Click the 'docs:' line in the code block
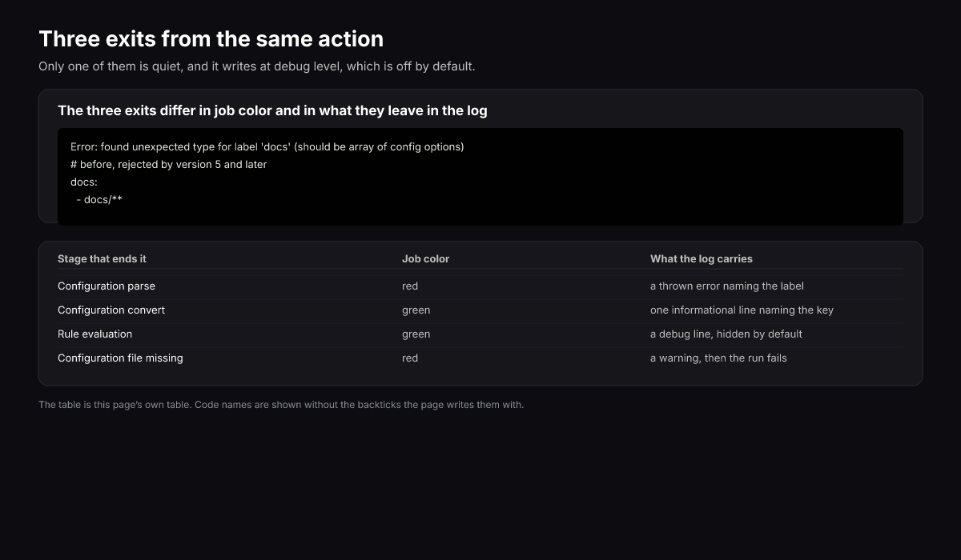961x560 pixels. tap(84, 182)
